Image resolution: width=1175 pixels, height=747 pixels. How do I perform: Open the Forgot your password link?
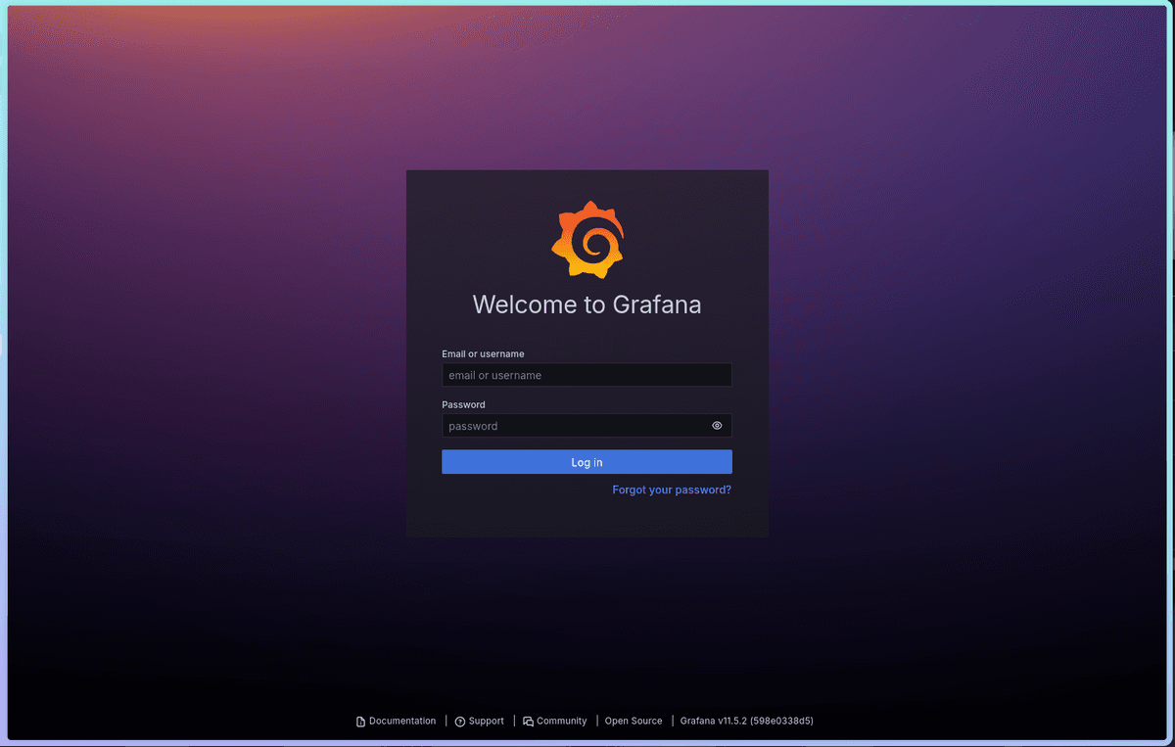click(x=672, y=490)
